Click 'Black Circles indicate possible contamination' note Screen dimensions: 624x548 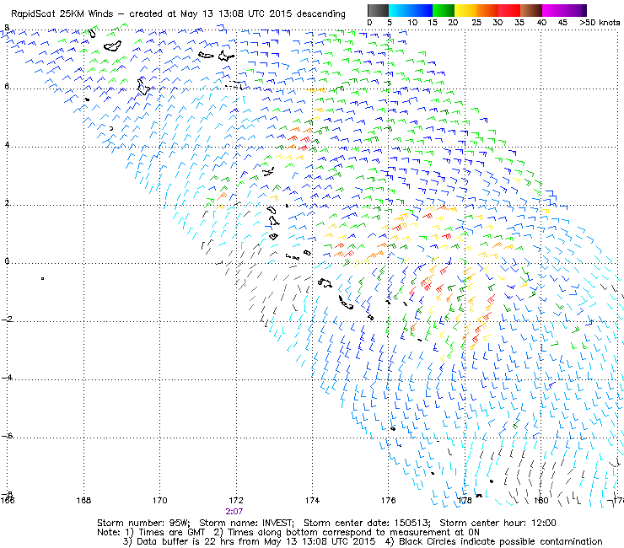pyautogui.click(x=501, y=541)
